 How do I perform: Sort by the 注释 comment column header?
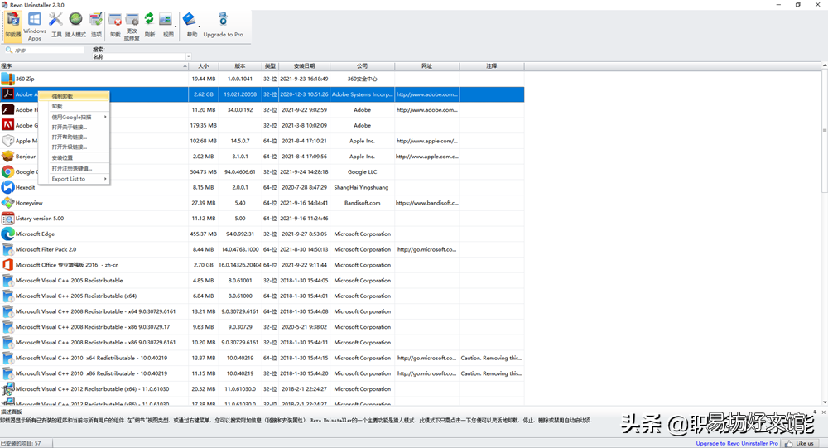(492, 66)
